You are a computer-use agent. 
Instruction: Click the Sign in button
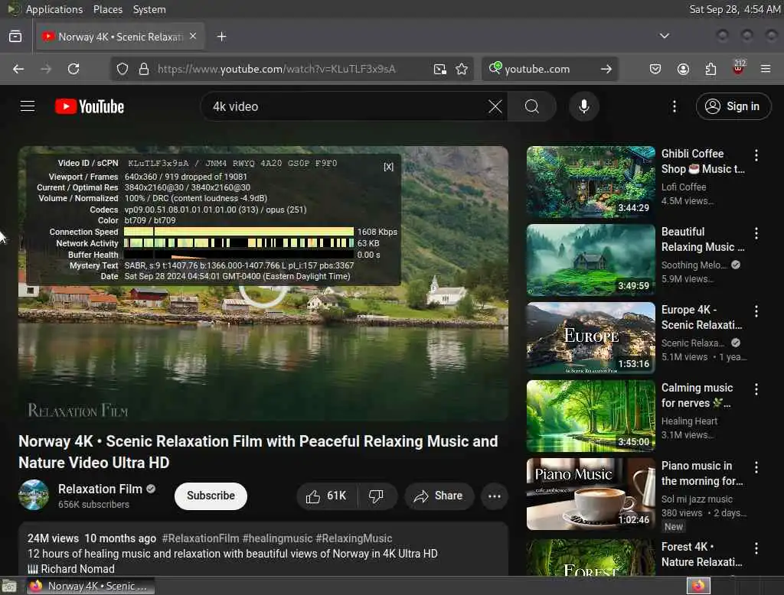coord(733,106)
